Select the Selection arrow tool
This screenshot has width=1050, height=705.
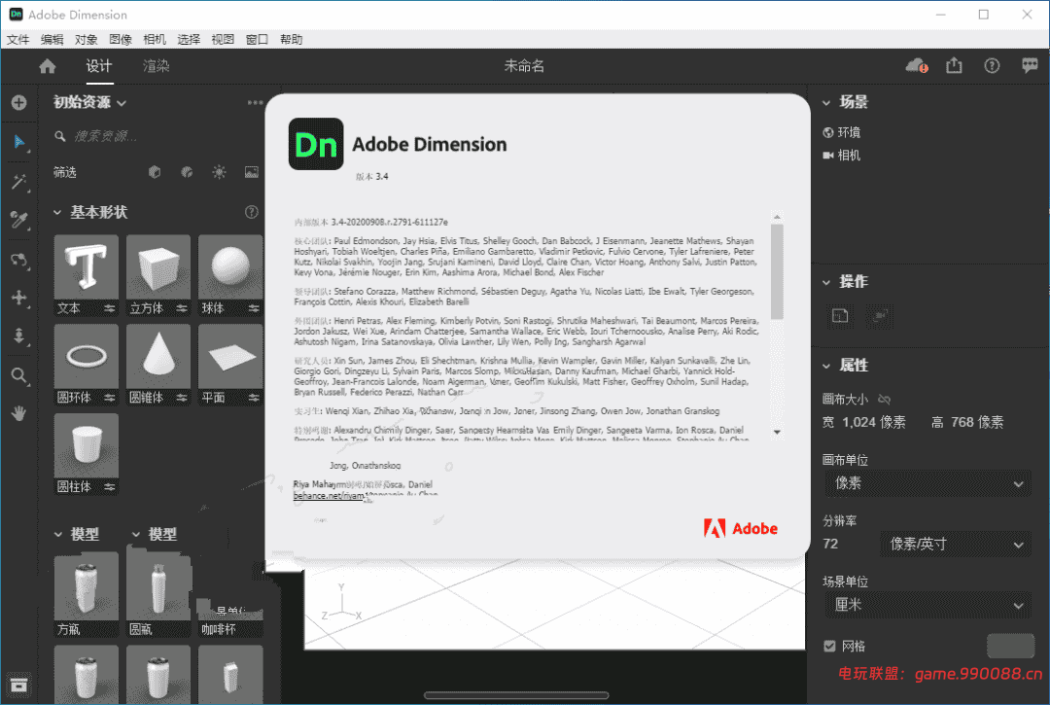(x=19, y=142)
